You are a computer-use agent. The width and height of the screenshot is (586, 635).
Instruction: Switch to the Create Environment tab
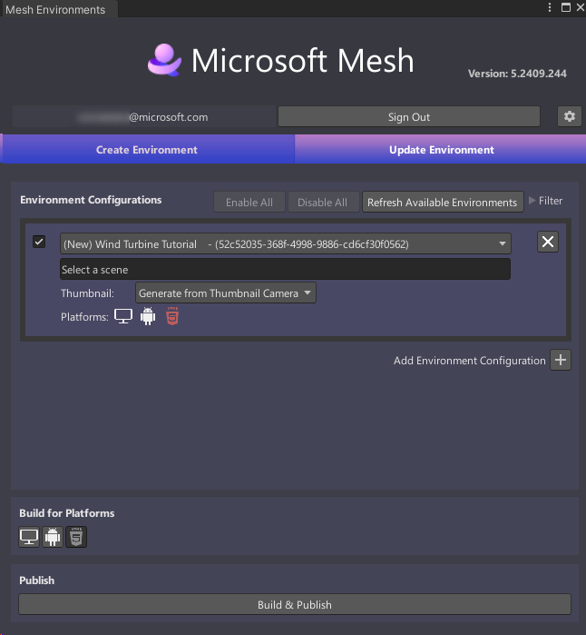pos(147,150)
